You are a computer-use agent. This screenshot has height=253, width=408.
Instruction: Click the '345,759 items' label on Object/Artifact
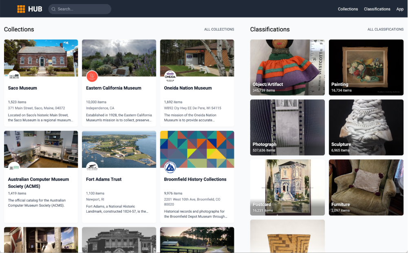click(264, 90)
